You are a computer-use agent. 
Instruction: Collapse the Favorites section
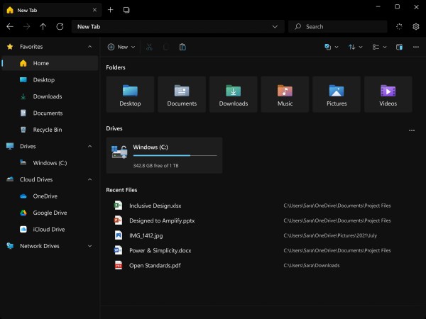[89, 47]
